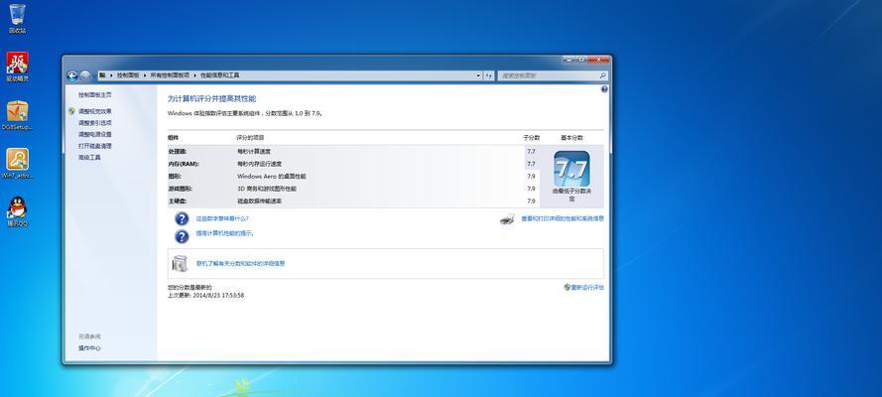The image size is (882, 397).
Task: Click 控制面板 breadcrumb segment
Action: click(x=128, y=75)
